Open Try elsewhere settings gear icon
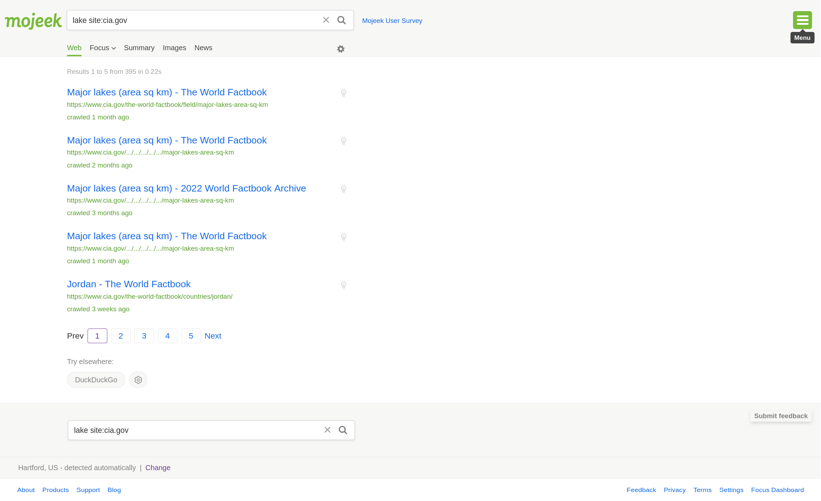This screenshot has height=501, width=821. (x=138, y=380)
